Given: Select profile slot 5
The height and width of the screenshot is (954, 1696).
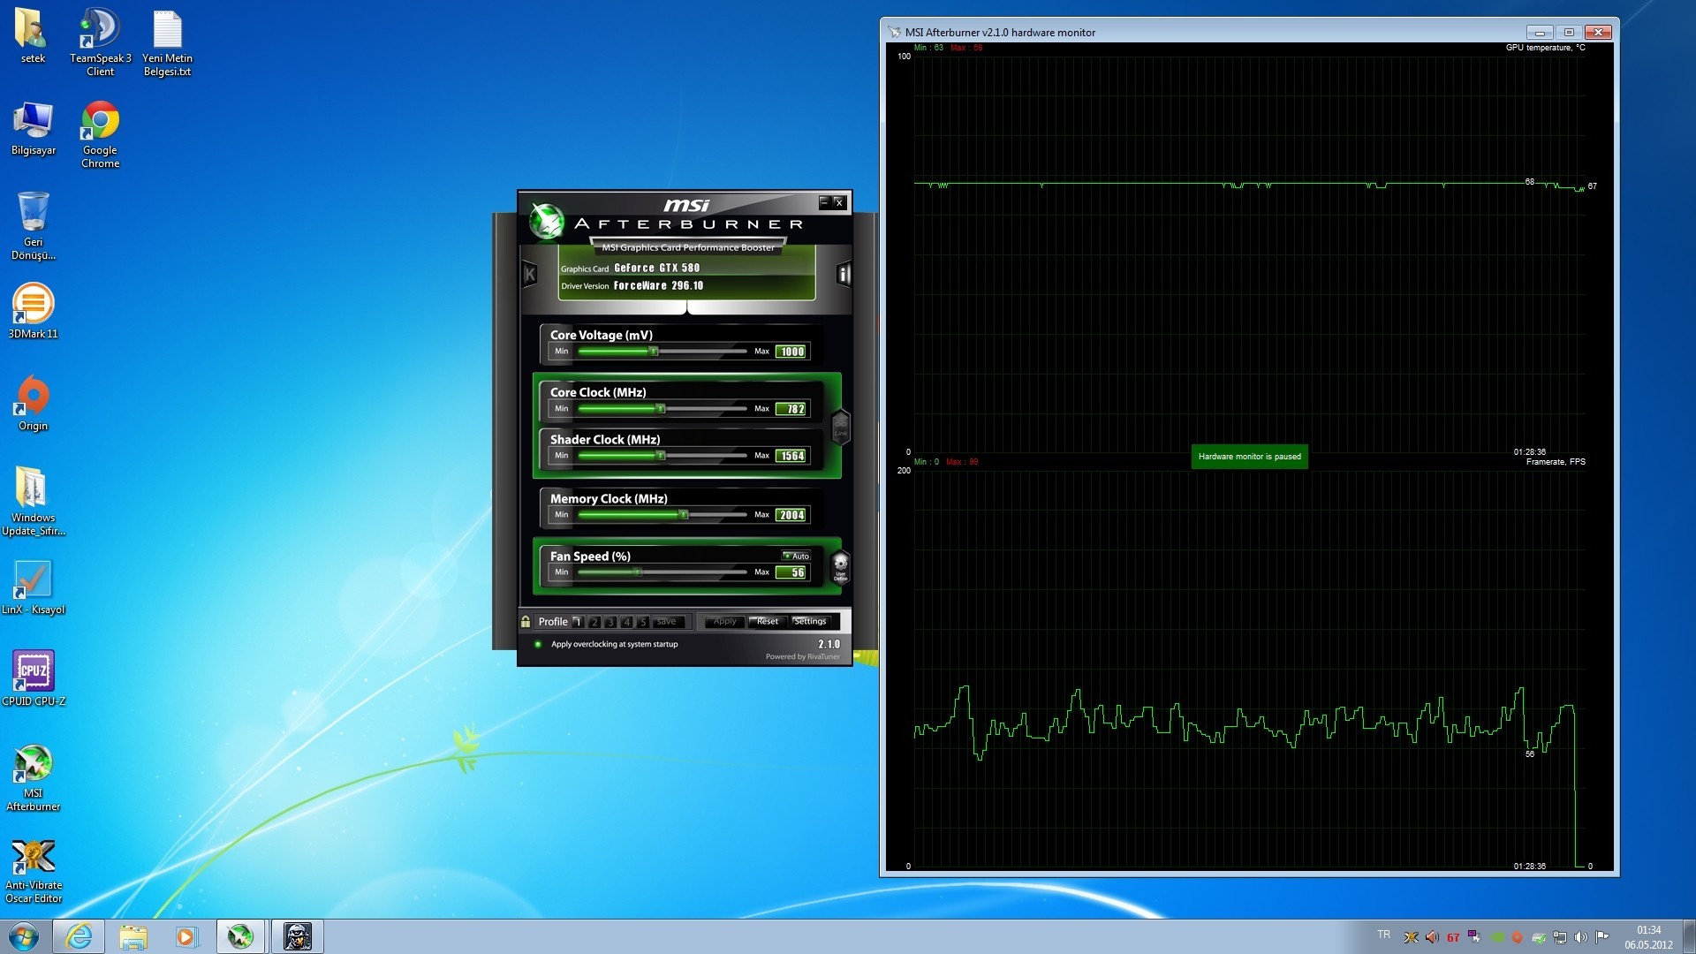Looking at the screenshot, I should (643, 622).
